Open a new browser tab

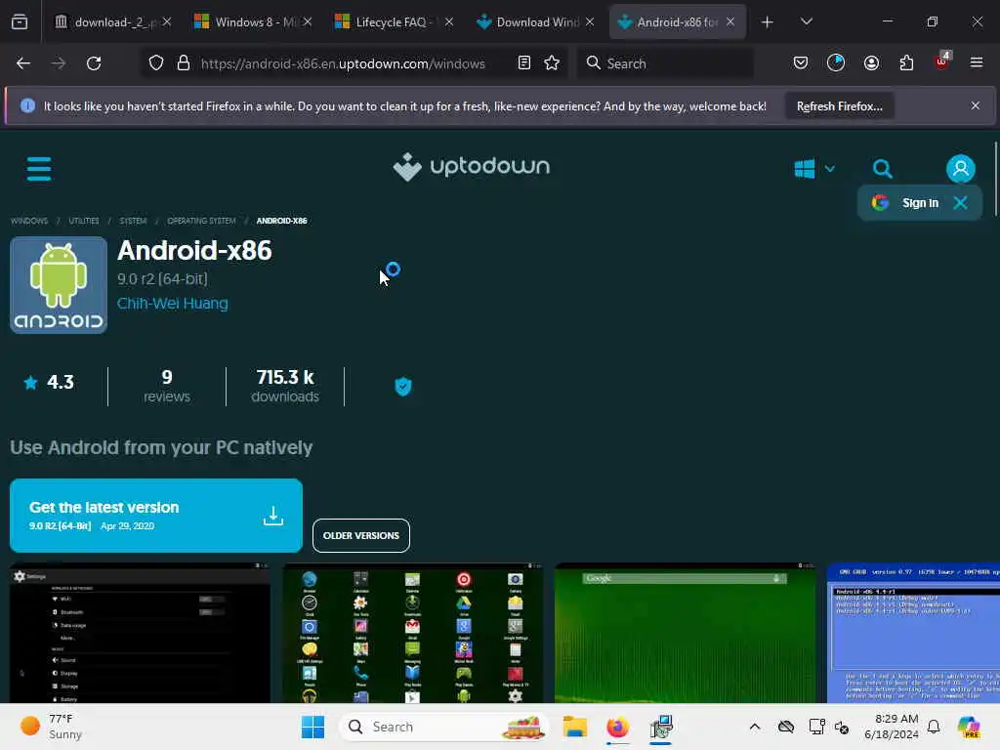768,22
